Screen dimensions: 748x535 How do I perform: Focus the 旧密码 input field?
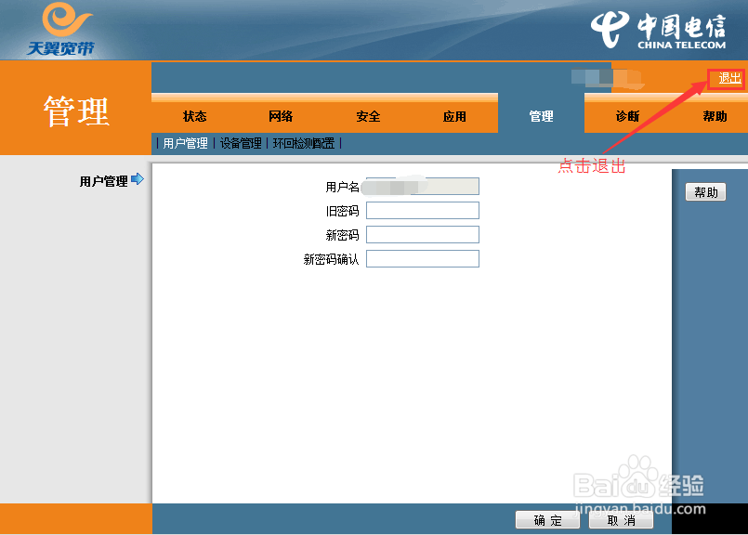[422, 210]
